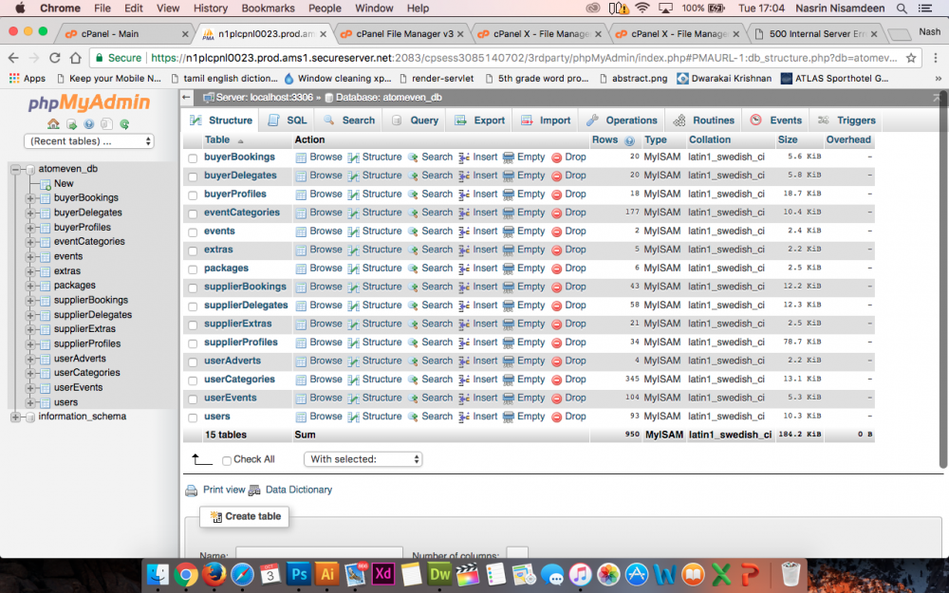Viewport: 949px width, 593px height.
Task: Click the Create table button
Action: (245, 517)
